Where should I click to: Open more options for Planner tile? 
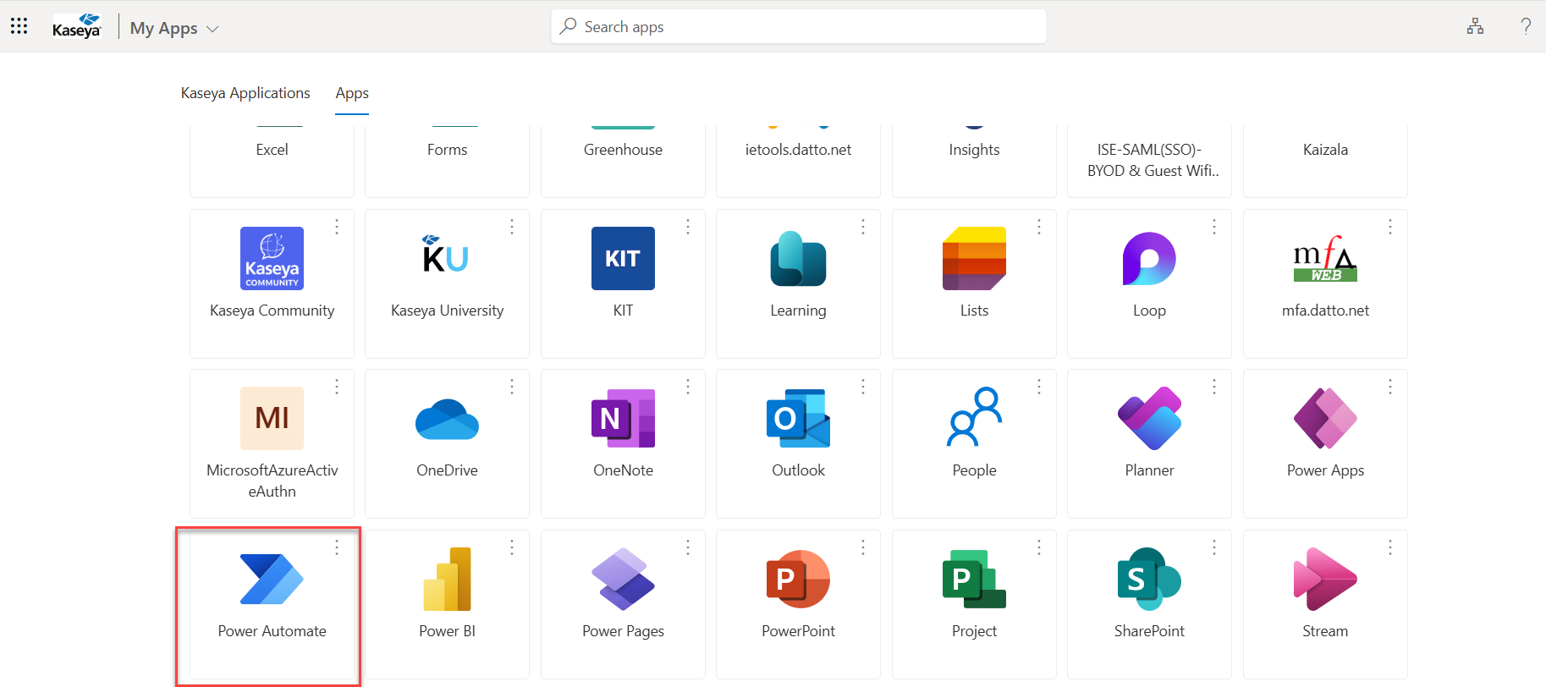pyautogui.click(x=1214, y=387)
